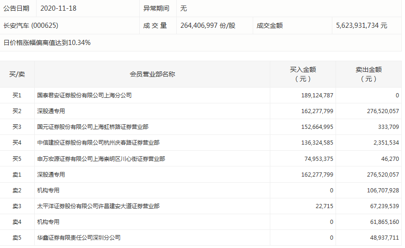Open 太平洋证券许昌建安大道证券营业部
The height and width of the screenshot is (248, 405).
point(98,206)
